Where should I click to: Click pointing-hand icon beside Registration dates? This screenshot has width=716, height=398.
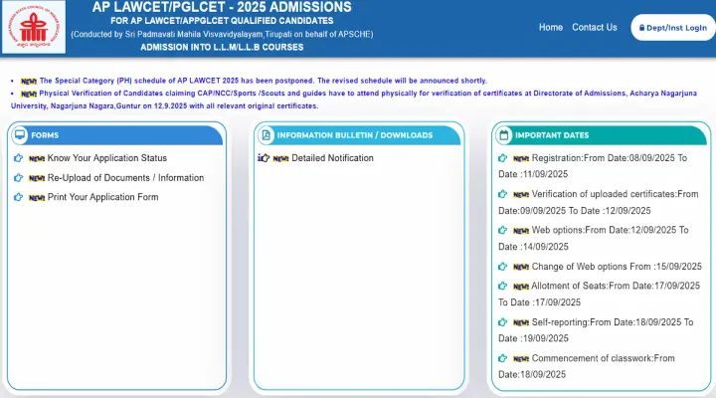(x=503, y=158)
